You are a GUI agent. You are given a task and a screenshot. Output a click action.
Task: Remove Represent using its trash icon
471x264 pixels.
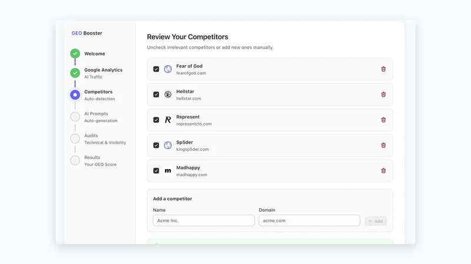pyautogui.click(x=383, y=120)
